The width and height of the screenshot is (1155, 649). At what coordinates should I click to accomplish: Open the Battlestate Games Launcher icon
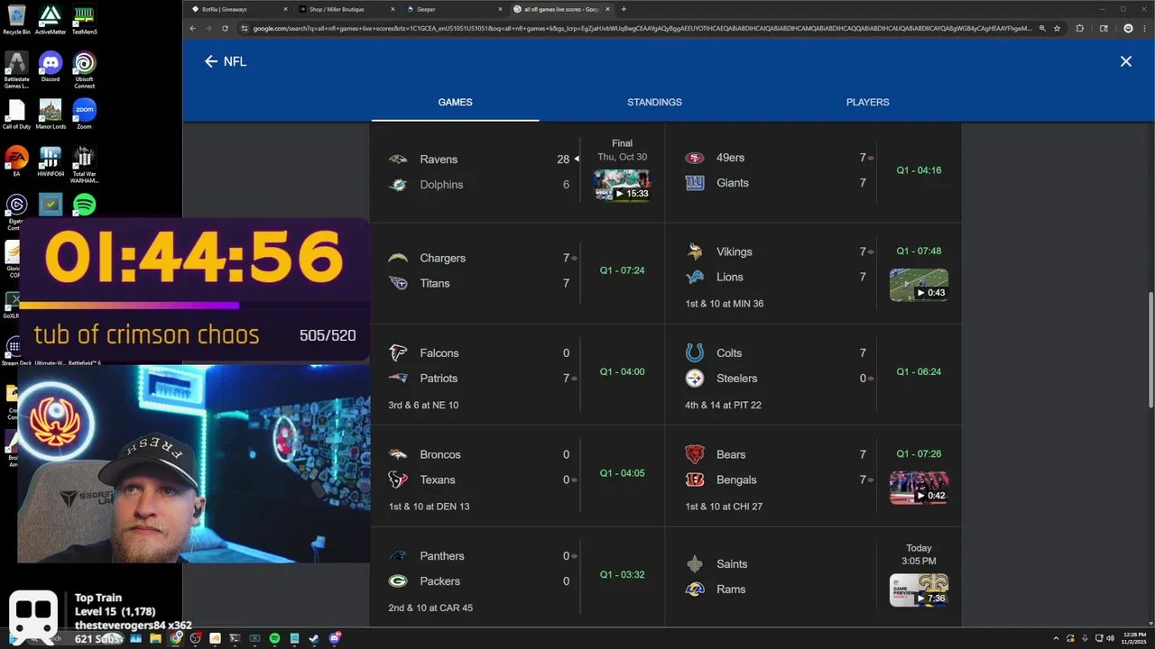[16, 69]
